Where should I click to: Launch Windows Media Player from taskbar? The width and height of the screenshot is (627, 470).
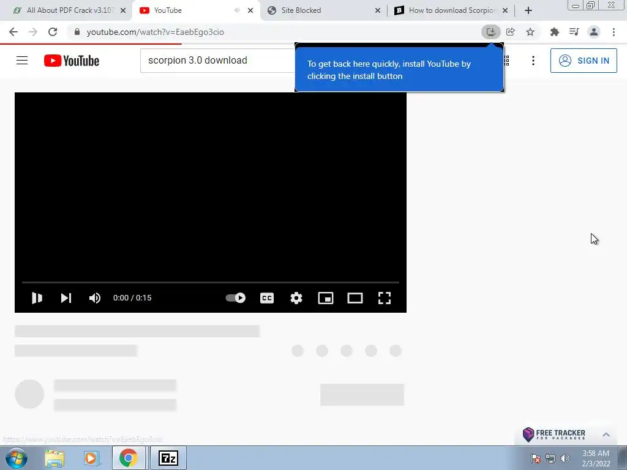91,458
